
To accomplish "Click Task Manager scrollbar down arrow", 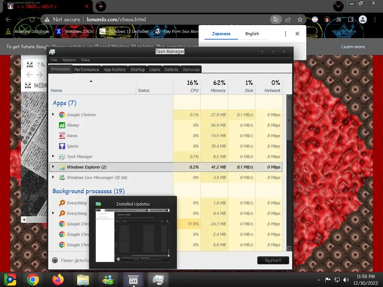I will pos(289,249).
